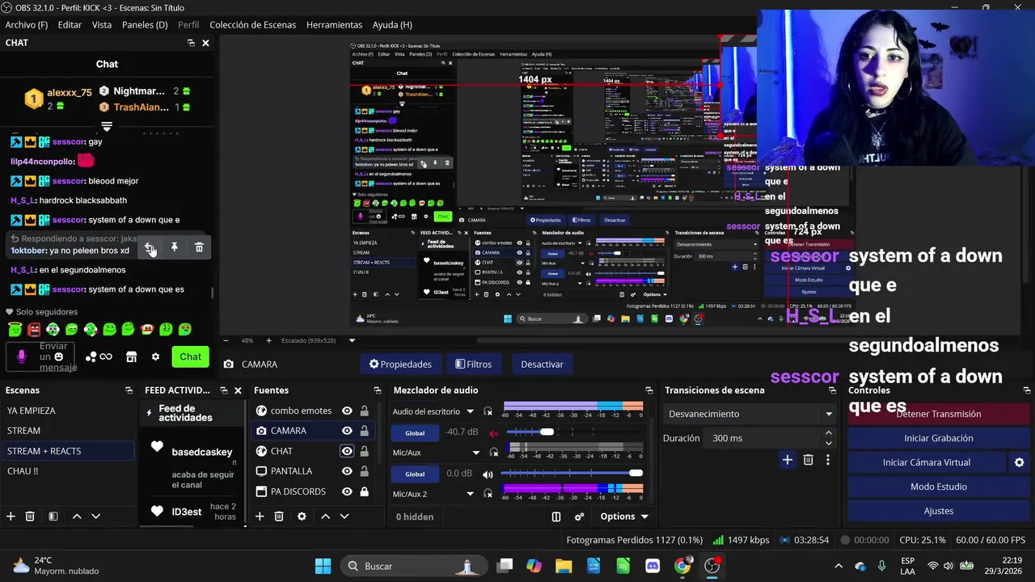
Task: Pin the highlighted chat message
Action: click(174, 247)
